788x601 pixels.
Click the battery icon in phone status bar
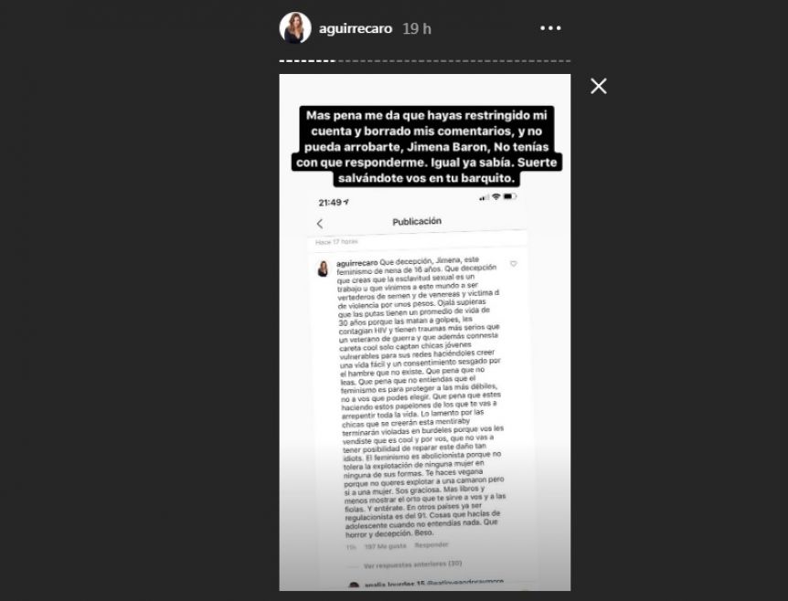tap(509, 196)
